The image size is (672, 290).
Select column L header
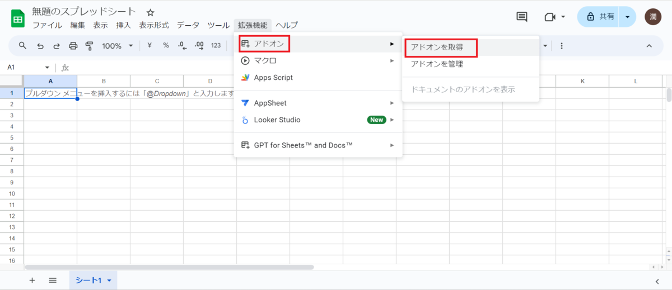636,82
